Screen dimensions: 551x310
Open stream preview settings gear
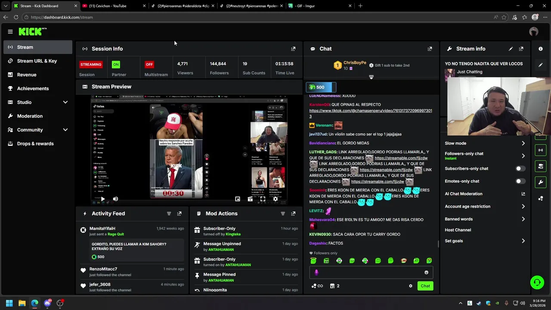(x=275, y=199)
